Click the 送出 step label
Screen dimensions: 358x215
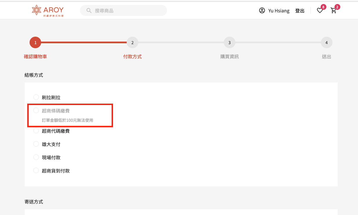pos(326,57)
